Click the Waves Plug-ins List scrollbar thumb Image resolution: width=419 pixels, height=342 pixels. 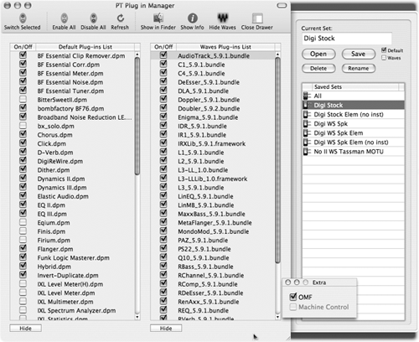click(x=277, y=160)
